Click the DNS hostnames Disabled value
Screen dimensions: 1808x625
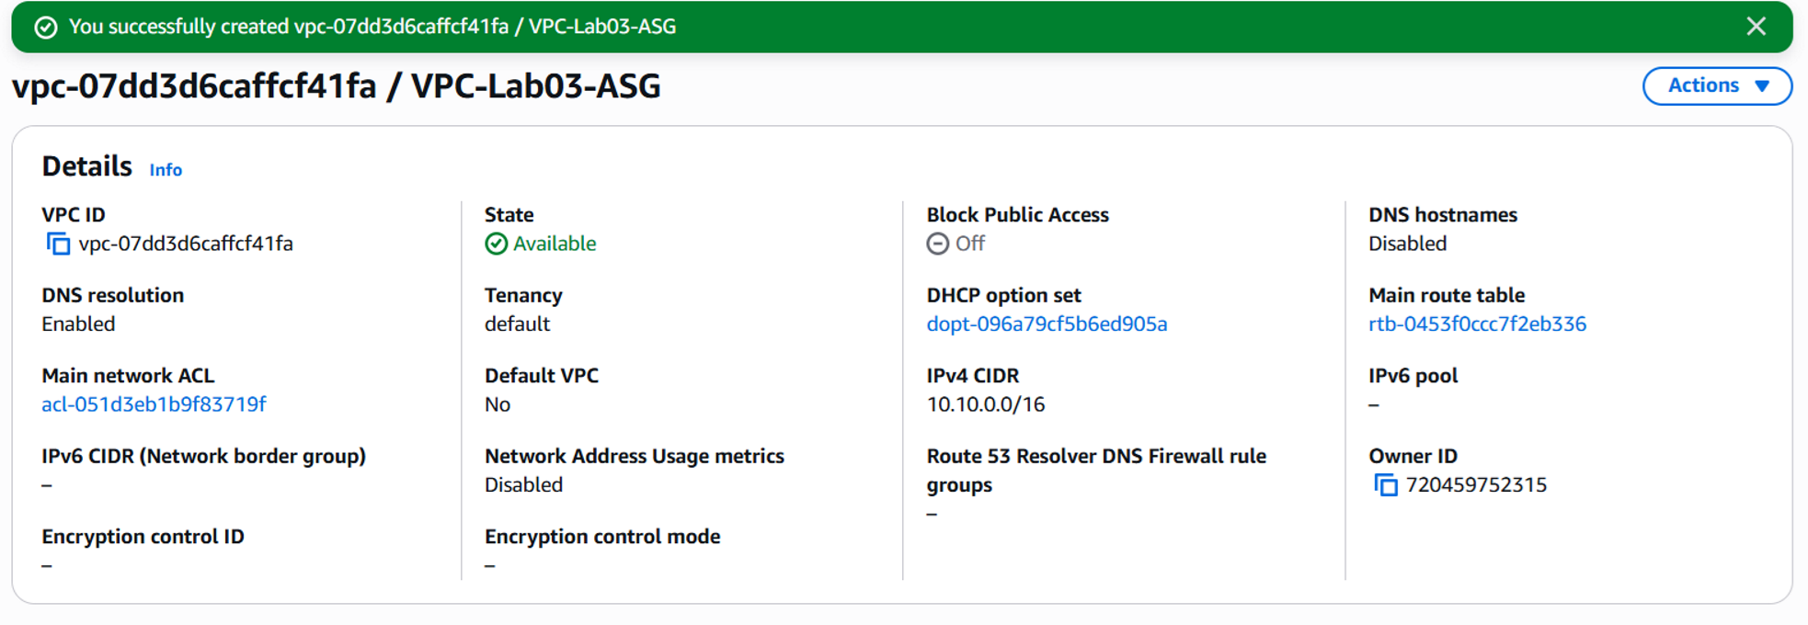1407,244
